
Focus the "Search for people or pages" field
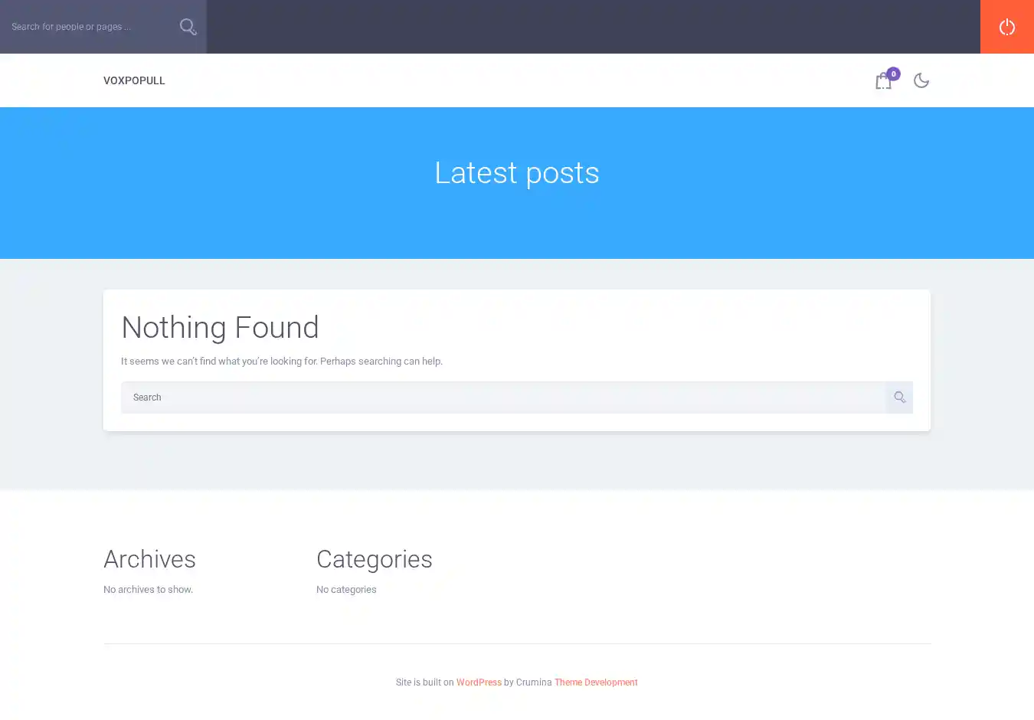tap(84, 27)
